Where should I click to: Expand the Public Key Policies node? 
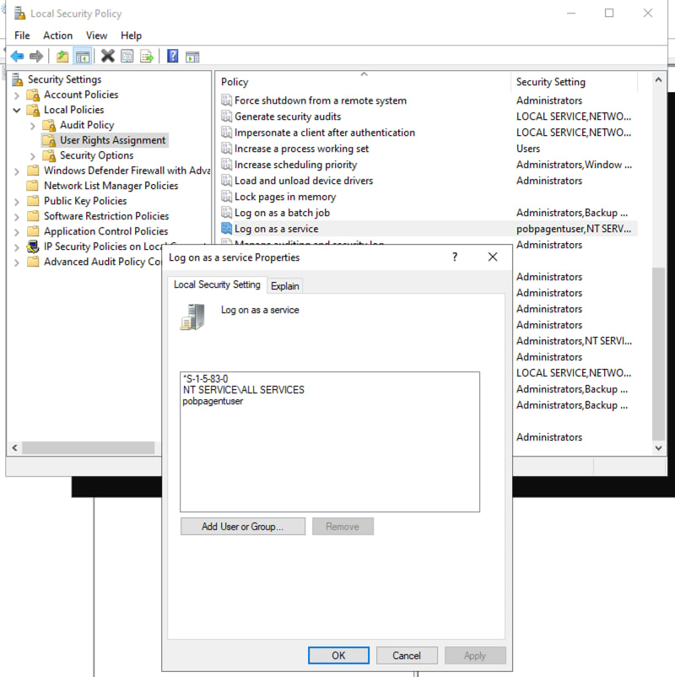17,202
